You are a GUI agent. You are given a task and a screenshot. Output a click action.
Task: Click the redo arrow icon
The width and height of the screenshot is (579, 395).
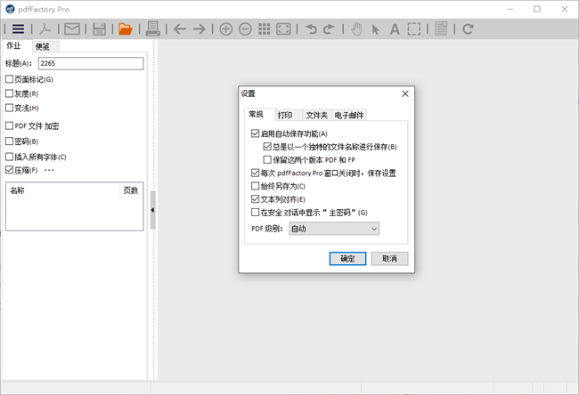pyautogui.click(x=329, y=28)
